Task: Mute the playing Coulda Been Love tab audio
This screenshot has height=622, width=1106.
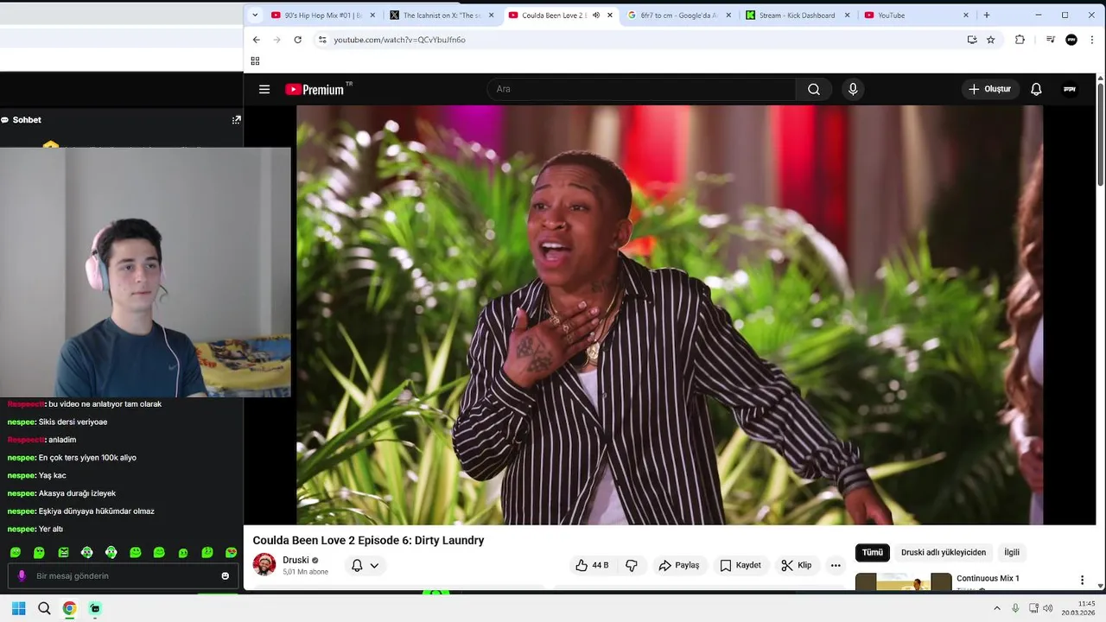Action: pos(596,15)
